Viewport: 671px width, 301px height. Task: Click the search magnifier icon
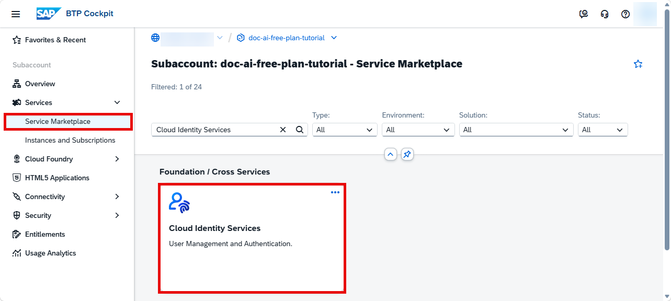300,130
